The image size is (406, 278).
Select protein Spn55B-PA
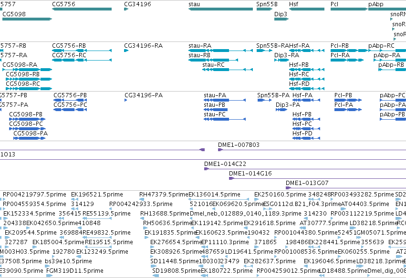tap(264, 100)
